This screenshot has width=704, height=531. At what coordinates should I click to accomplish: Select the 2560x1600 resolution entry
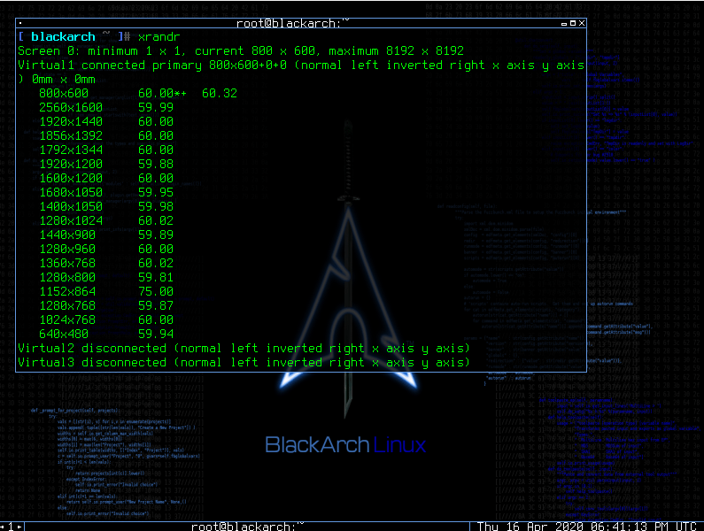coord(71,108)
